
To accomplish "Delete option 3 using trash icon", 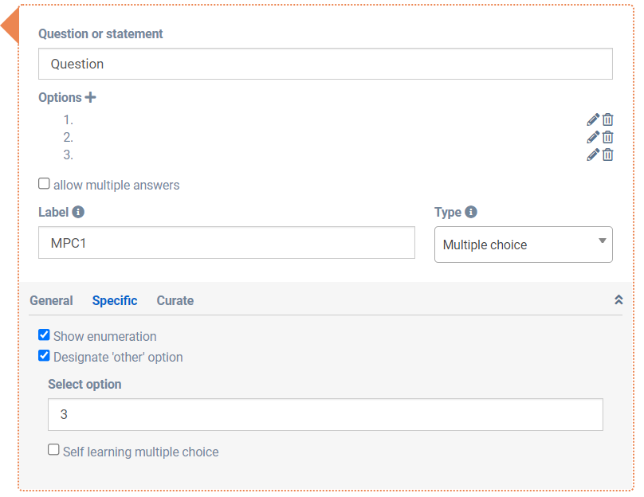I will pyautogui.click(x=608, y=155).
